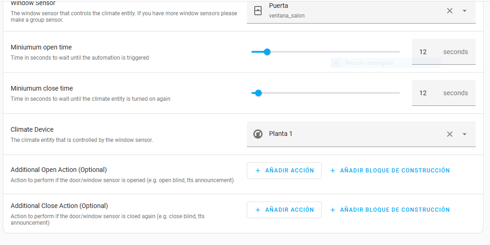This screenshot has height=245, width=490.
Task: Click the Minimum close time slider handle
Action: 258,93
